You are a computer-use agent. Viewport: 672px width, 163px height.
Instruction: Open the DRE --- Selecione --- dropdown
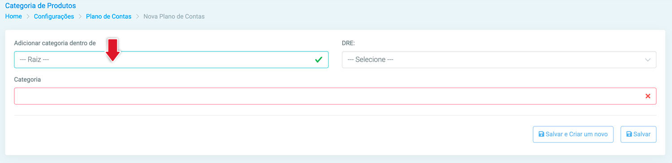(499, 59)
